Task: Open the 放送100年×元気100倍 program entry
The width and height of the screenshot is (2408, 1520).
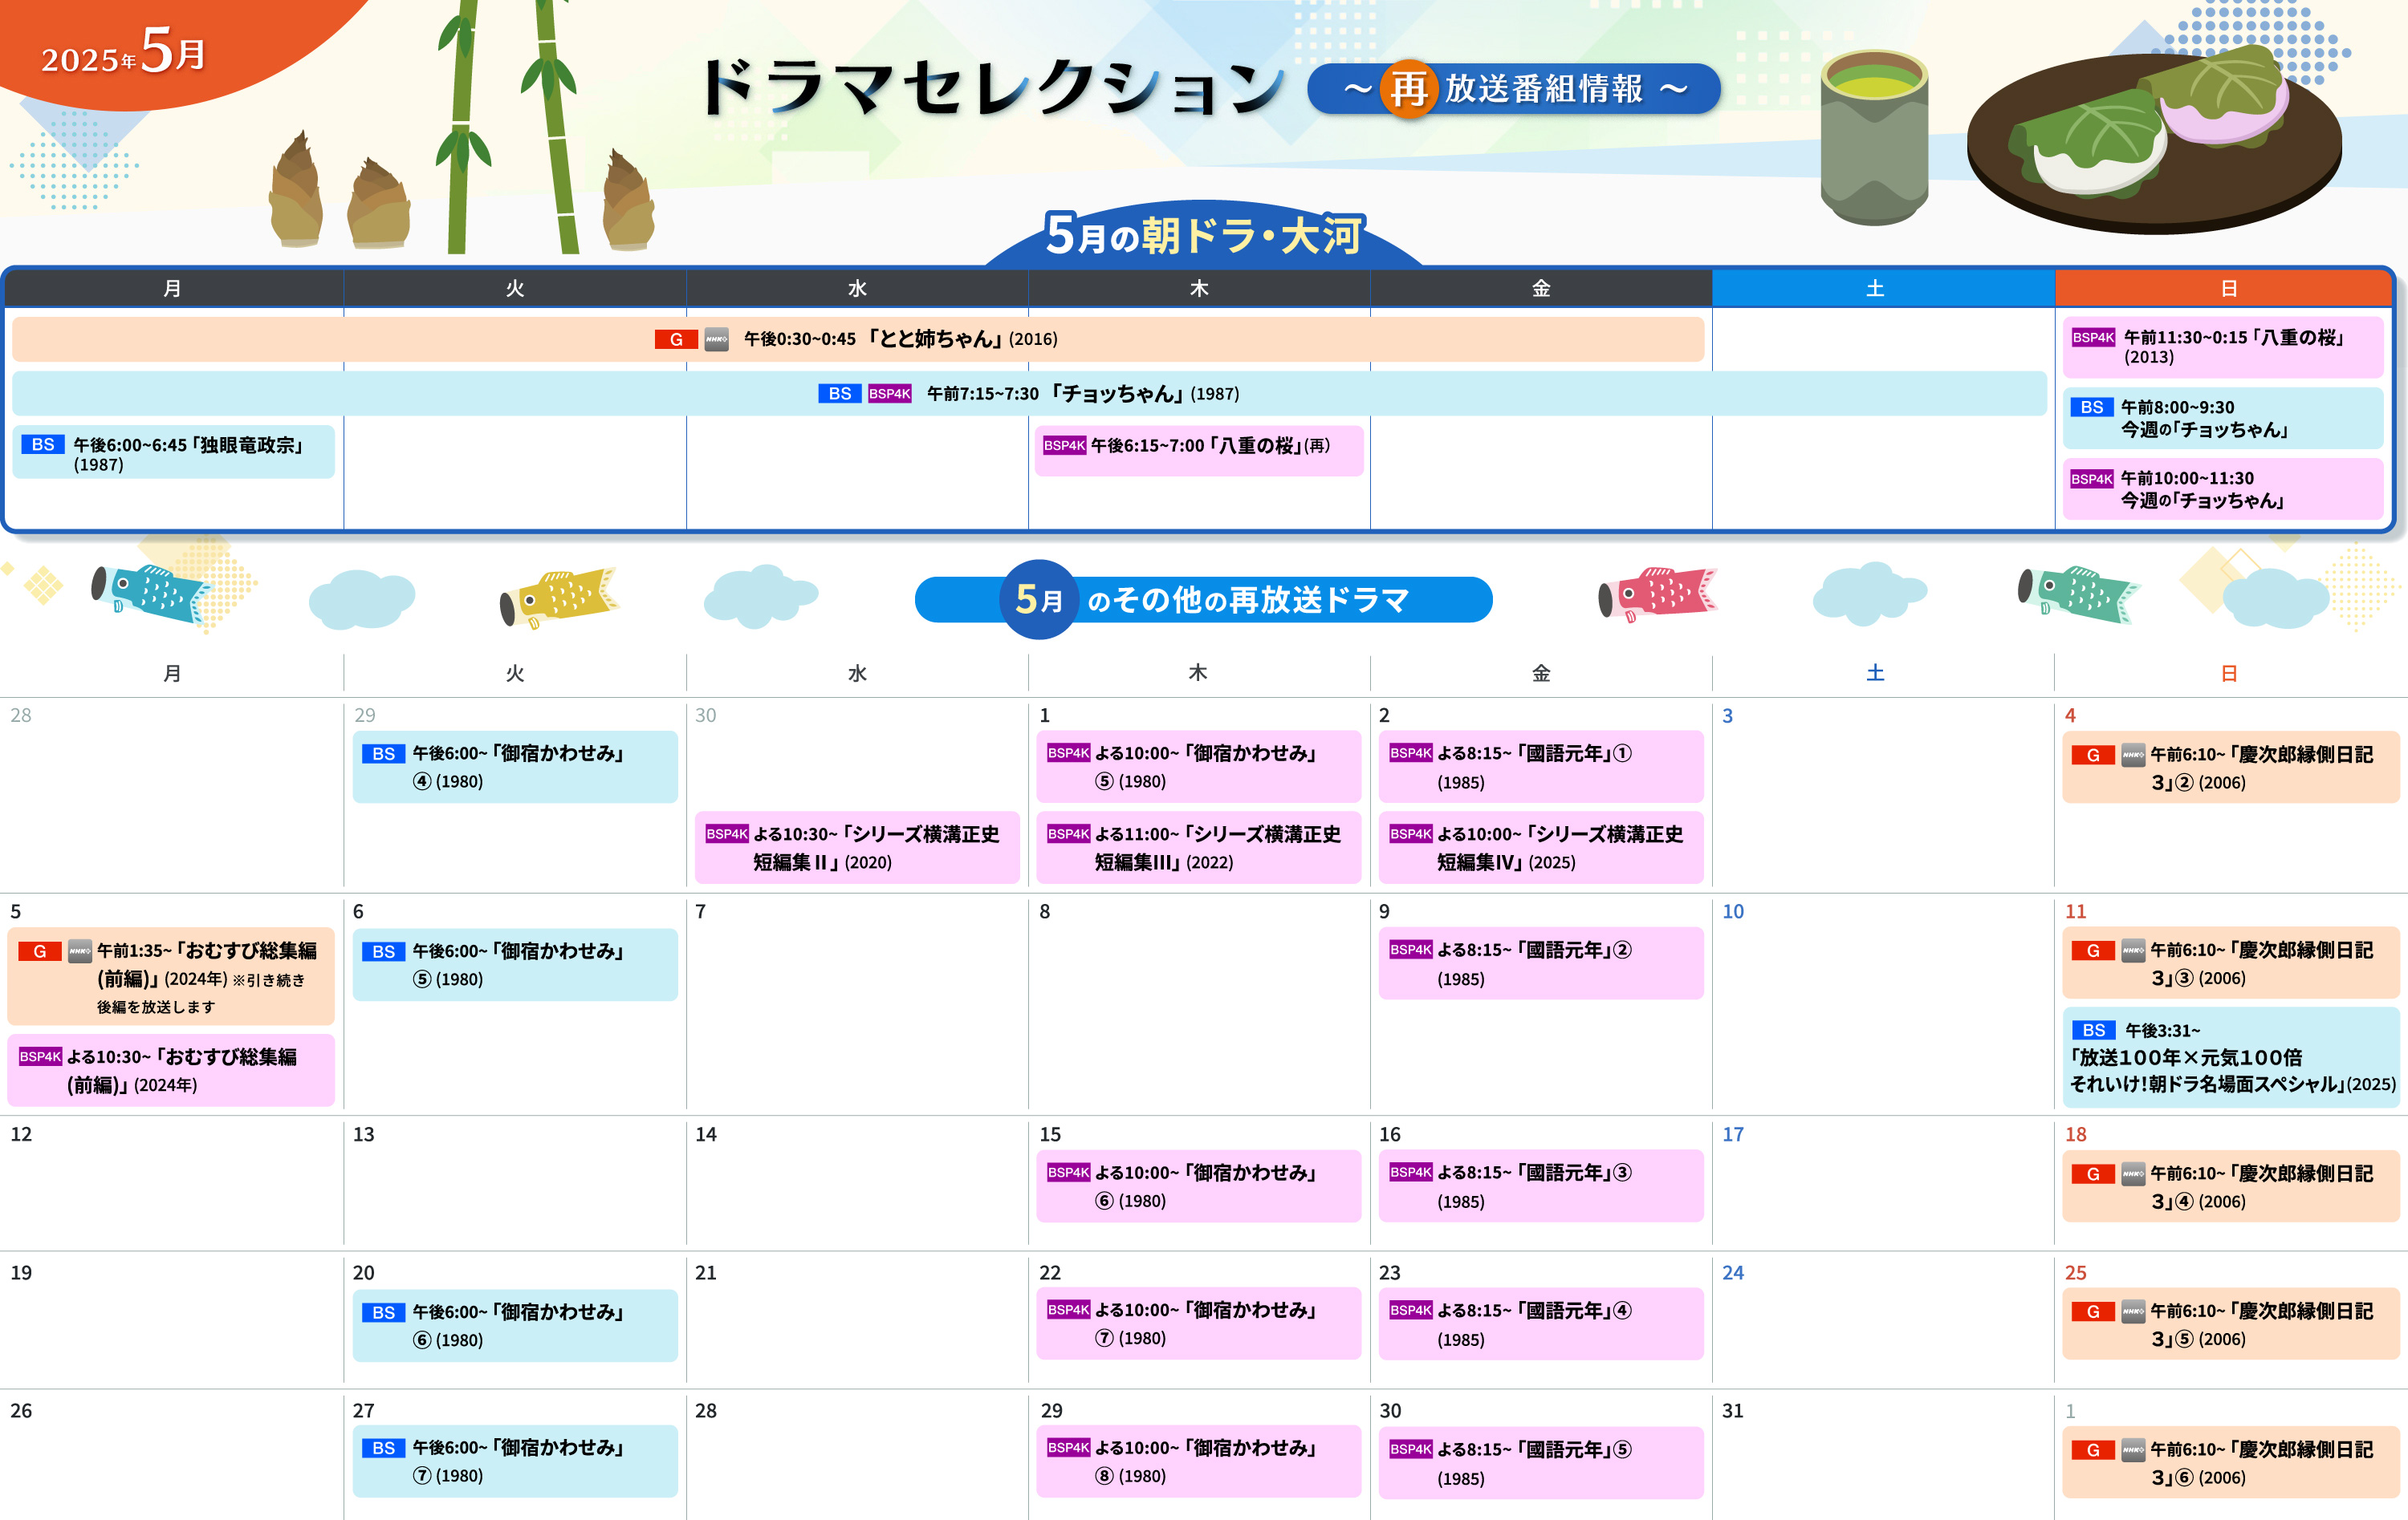Action: [x=2231, y=1057]
